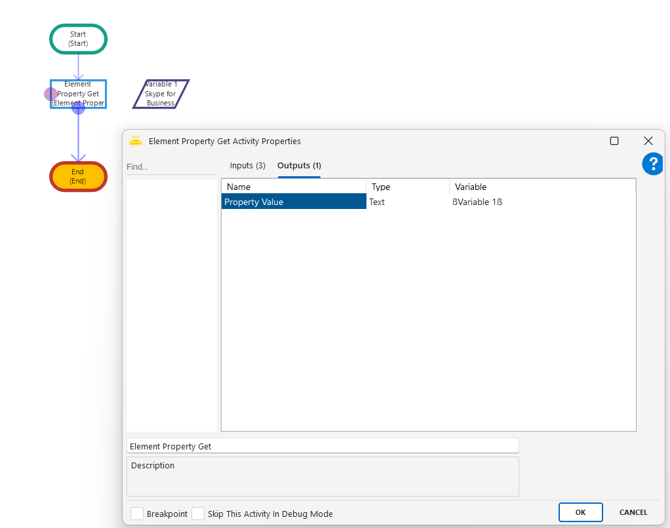Select the Property Value row
670x528 pixels.
[x=293, y=202]
